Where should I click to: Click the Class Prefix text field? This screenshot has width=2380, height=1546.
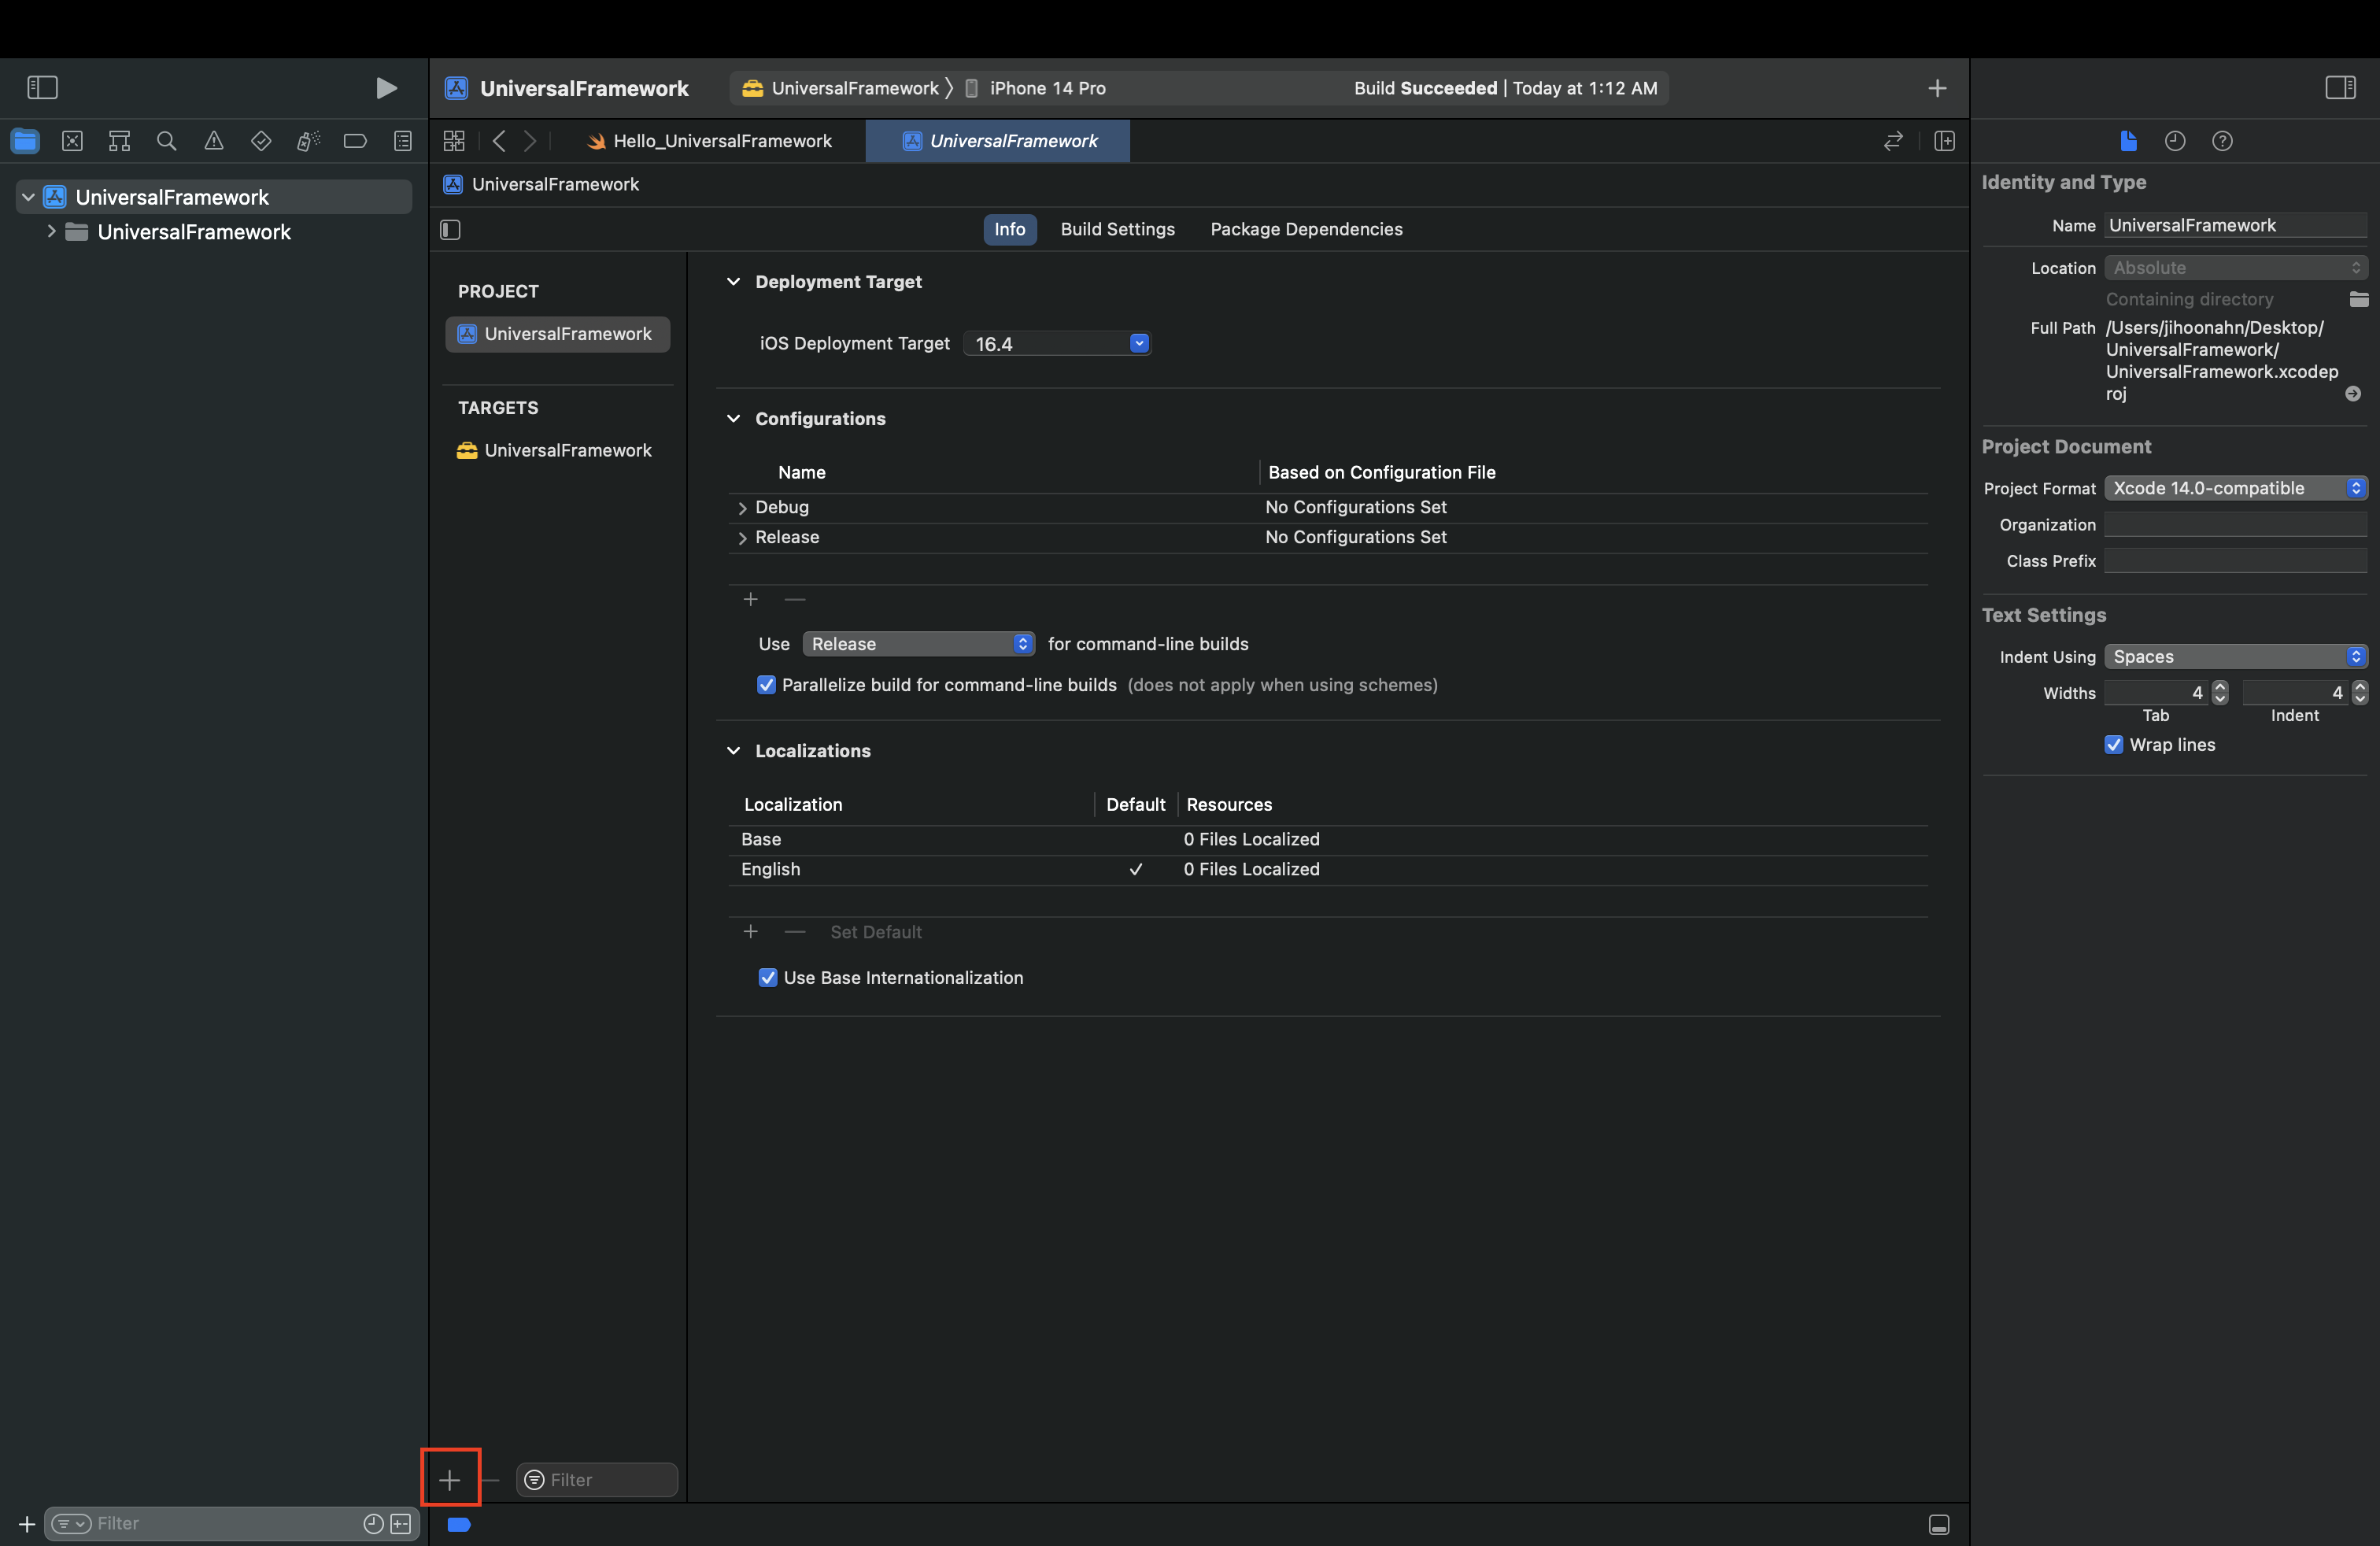(2235, 561)
